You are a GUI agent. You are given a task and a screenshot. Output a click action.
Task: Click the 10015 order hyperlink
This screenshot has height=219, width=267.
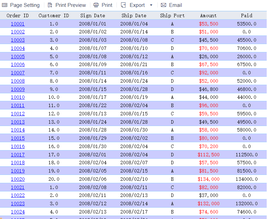point(18,138)
